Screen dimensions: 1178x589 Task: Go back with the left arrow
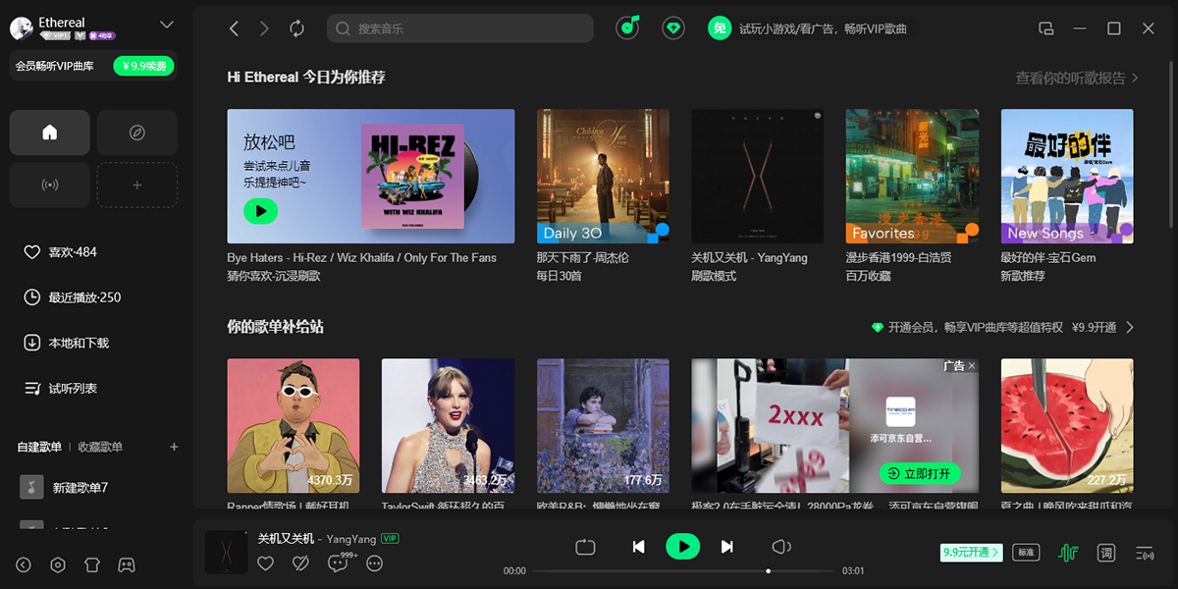[x=234, y=28]
